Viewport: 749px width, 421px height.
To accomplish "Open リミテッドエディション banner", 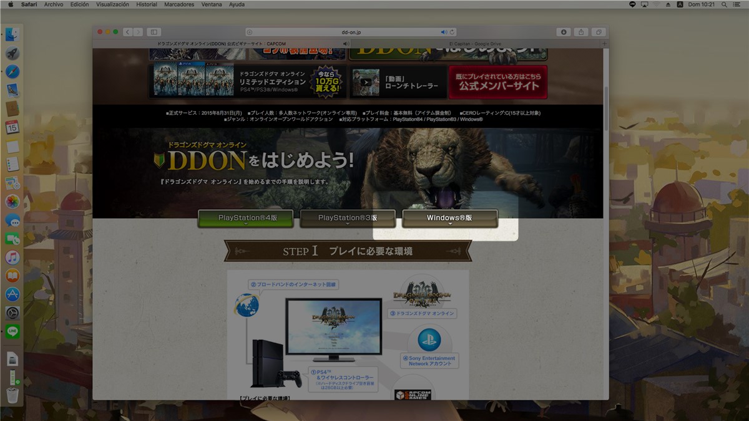I will [248, 82].
